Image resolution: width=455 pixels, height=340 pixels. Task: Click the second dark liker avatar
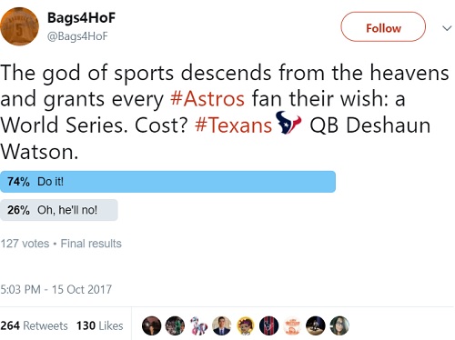coord(175,325)
